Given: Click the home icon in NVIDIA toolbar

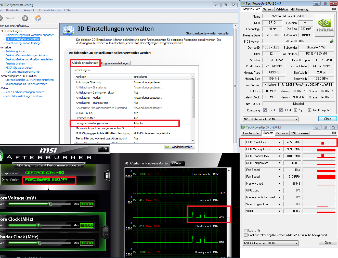Looking at the screenshot, I should (38, 18).
